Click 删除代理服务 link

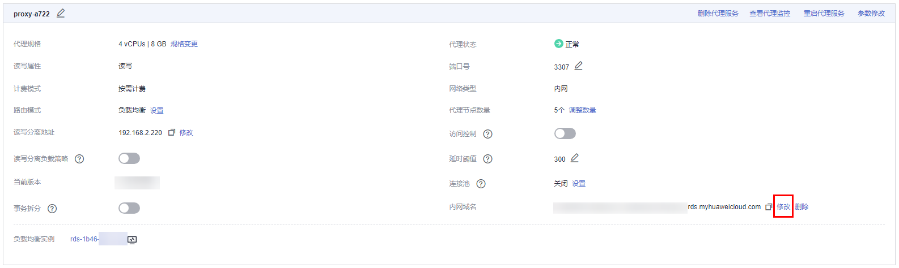point(718,14)
